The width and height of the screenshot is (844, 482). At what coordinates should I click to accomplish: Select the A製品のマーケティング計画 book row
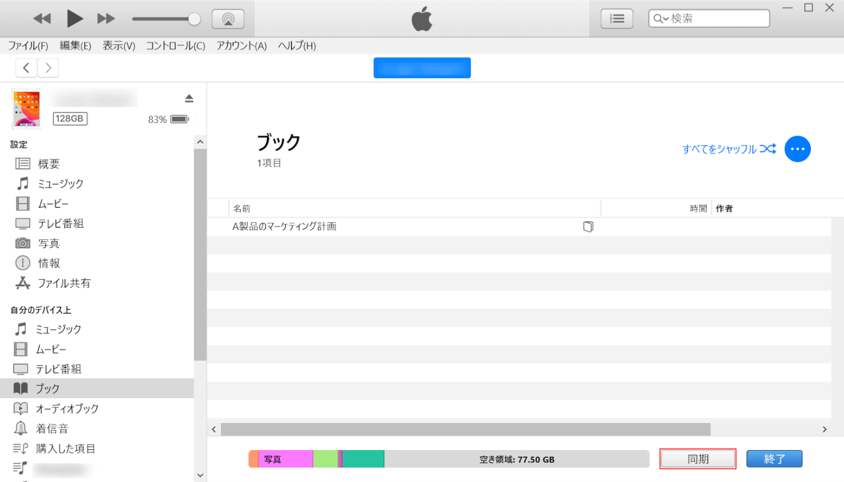coord(519,227)
